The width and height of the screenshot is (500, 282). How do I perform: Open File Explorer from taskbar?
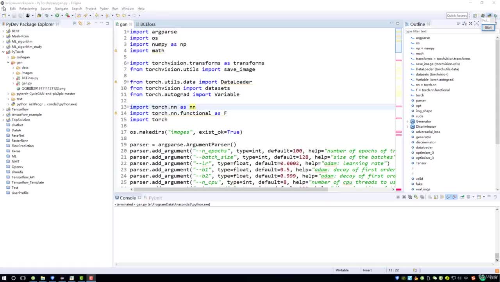click(43, 278)
